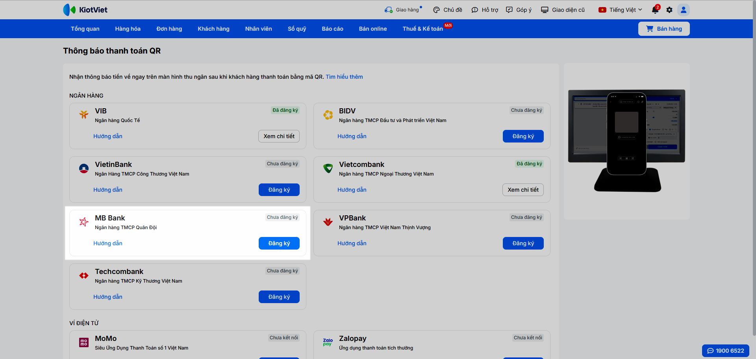The width and height of the screenshot is (756, 359).
Task: Register VPBank with Đăng ký button
Action: pyautogui.click(x=523, y=243)
